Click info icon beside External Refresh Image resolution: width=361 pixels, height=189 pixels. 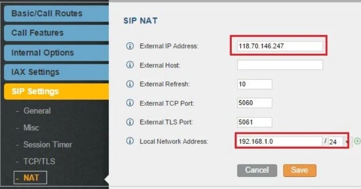point(130,84)
